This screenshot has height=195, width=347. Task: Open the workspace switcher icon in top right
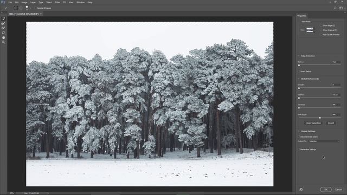[341, 8]
